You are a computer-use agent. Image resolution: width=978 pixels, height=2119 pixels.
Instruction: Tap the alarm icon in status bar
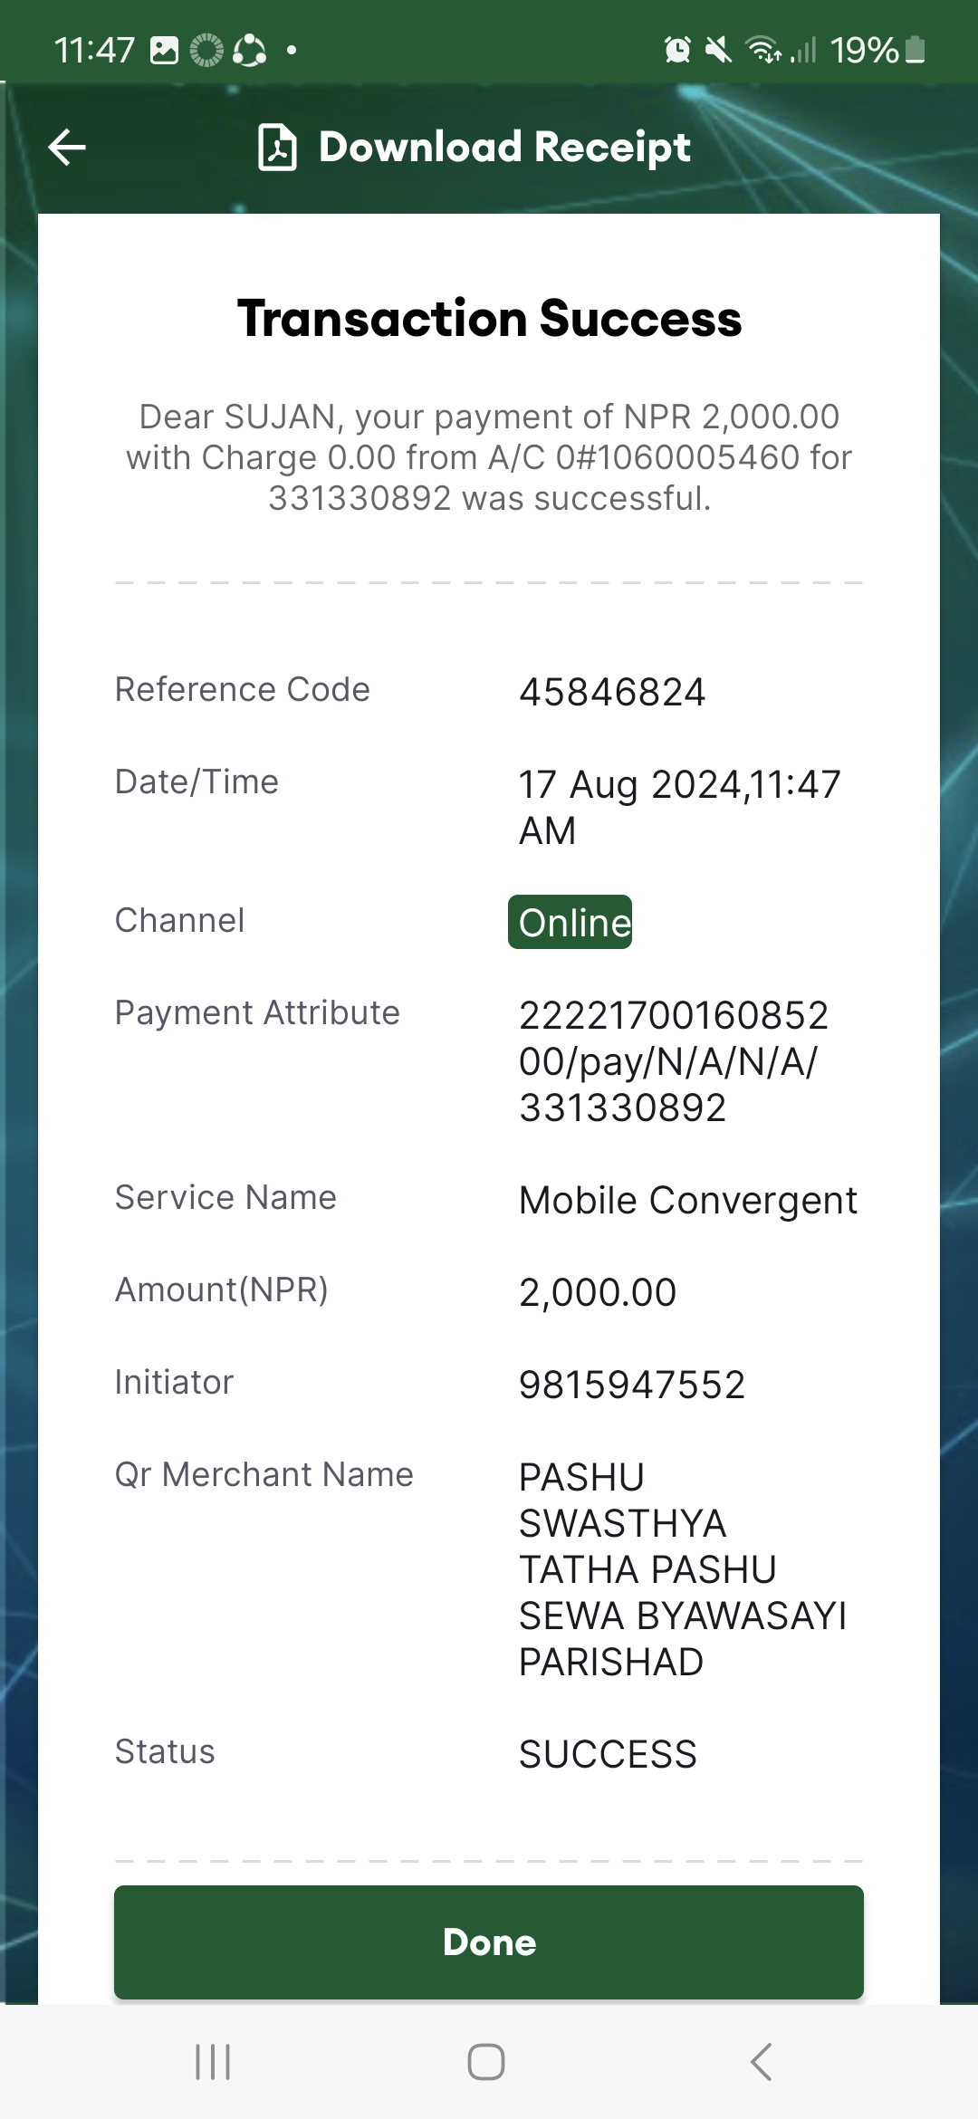coord(677,50)
